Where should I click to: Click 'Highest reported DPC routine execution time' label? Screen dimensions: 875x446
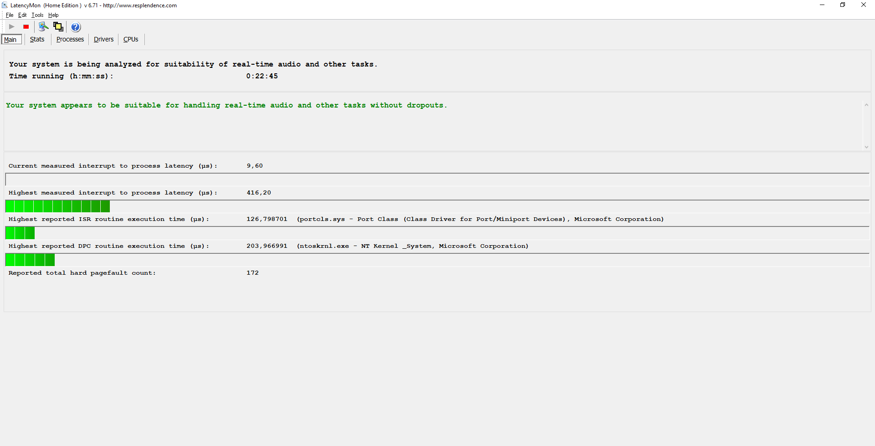click(108, 246)
